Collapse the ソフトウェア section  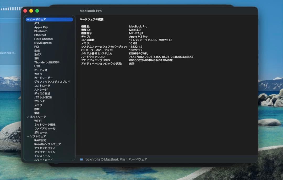pyautogui.click(x=28, y=136)
